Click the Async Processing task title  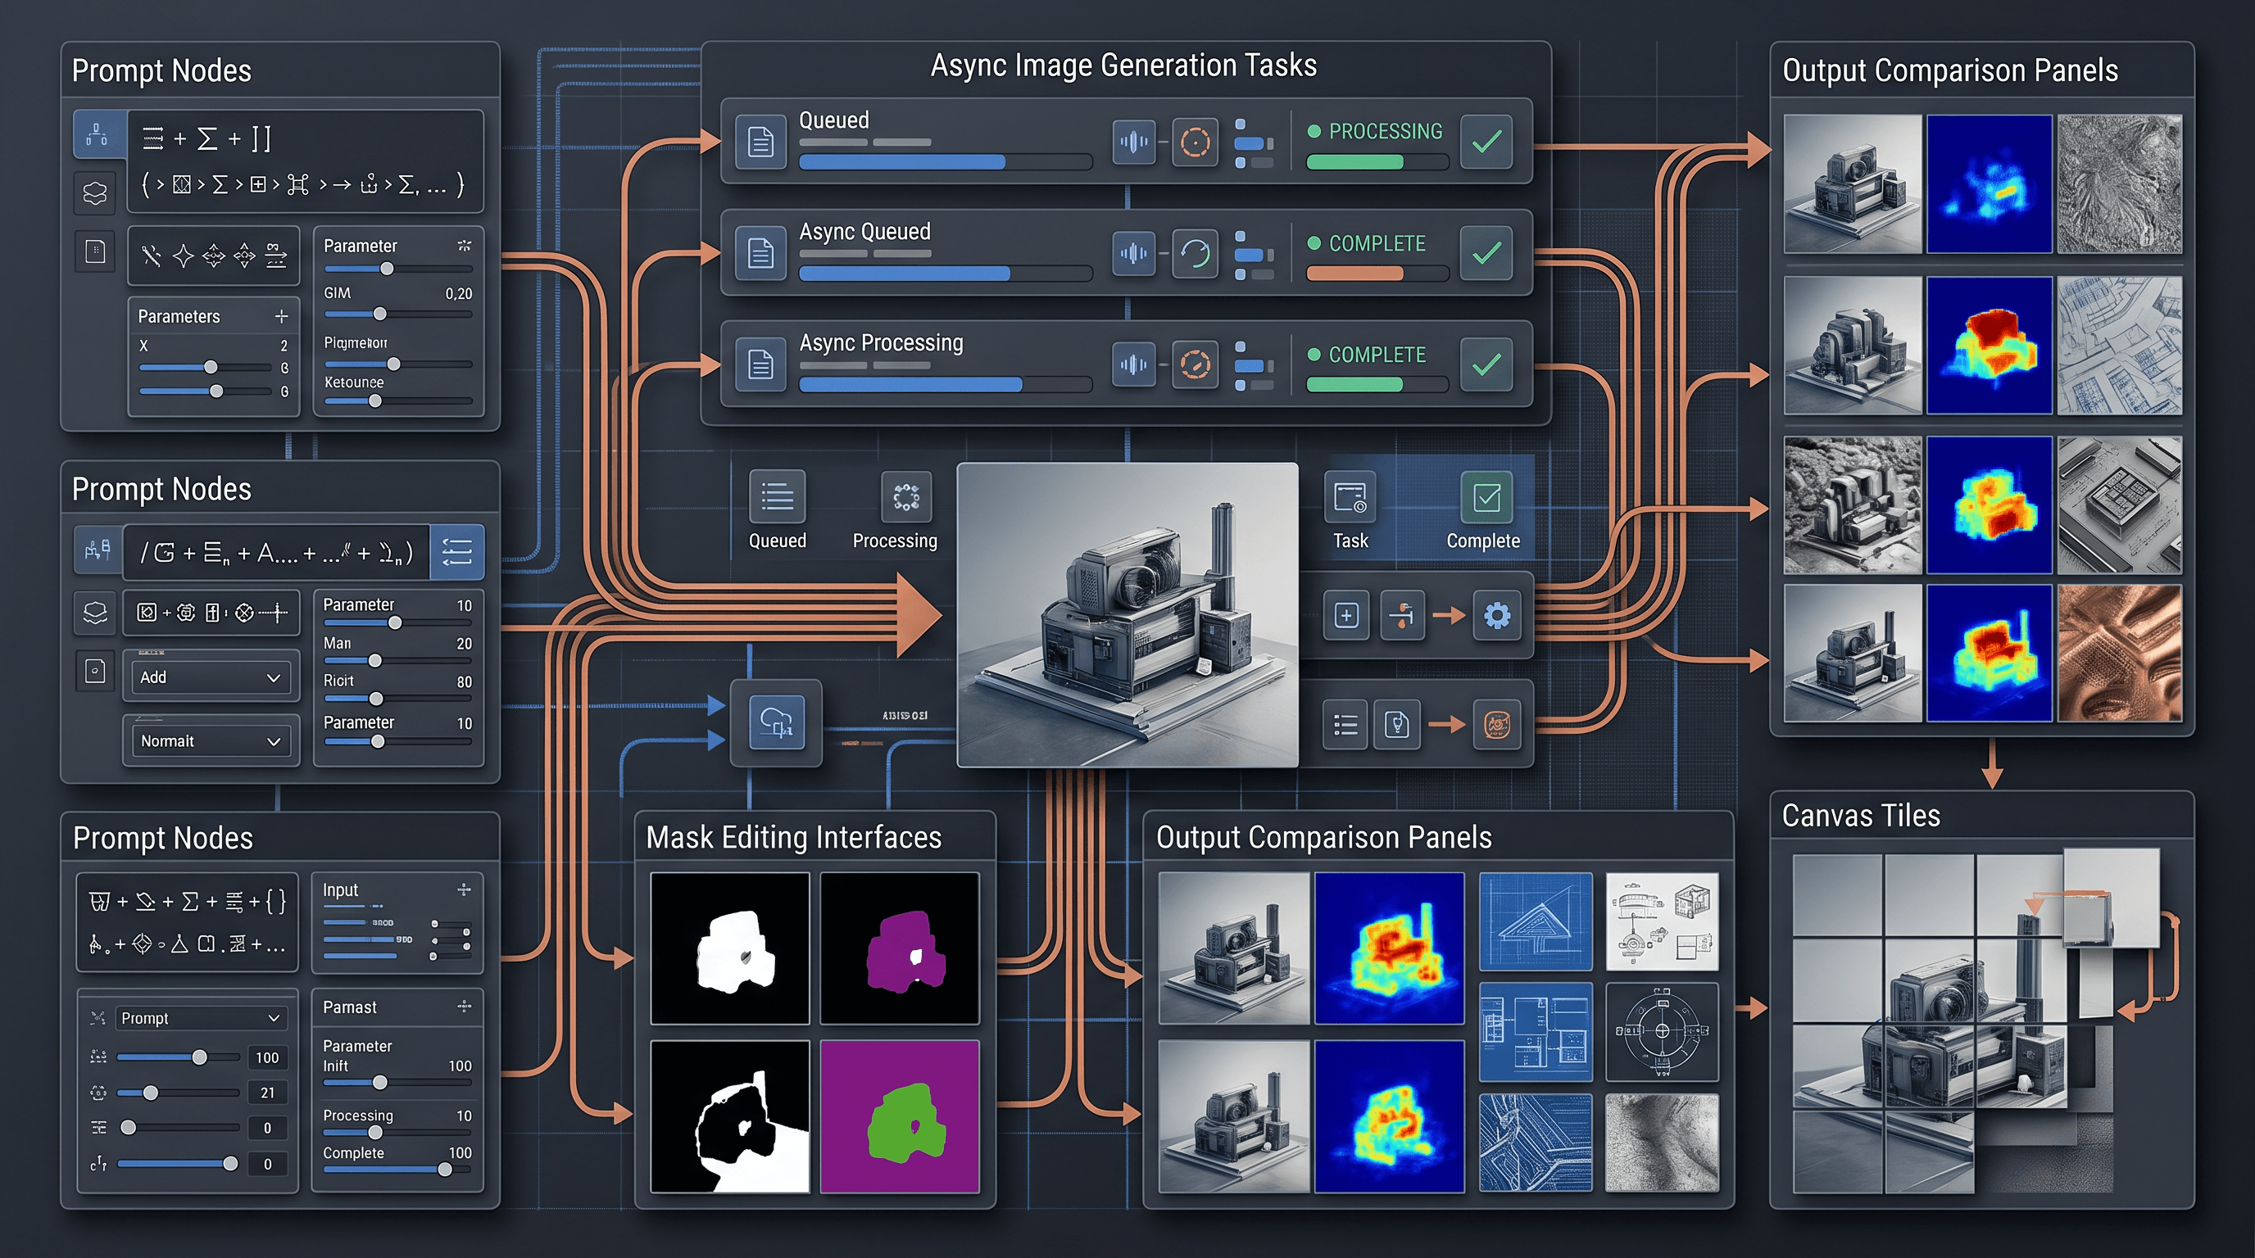[881, 343]
